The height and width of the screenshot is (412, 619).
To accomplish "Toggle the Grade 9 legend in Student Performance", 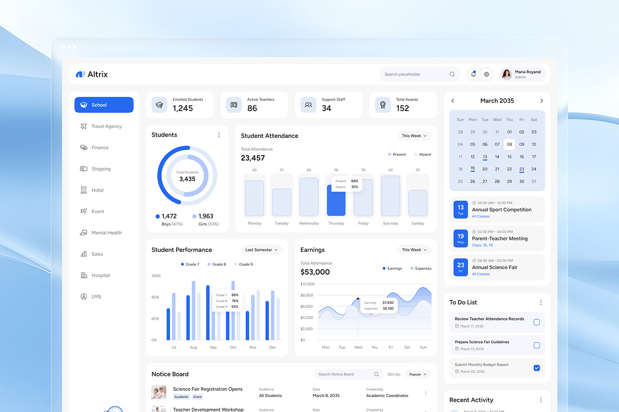I will point(243,264).
